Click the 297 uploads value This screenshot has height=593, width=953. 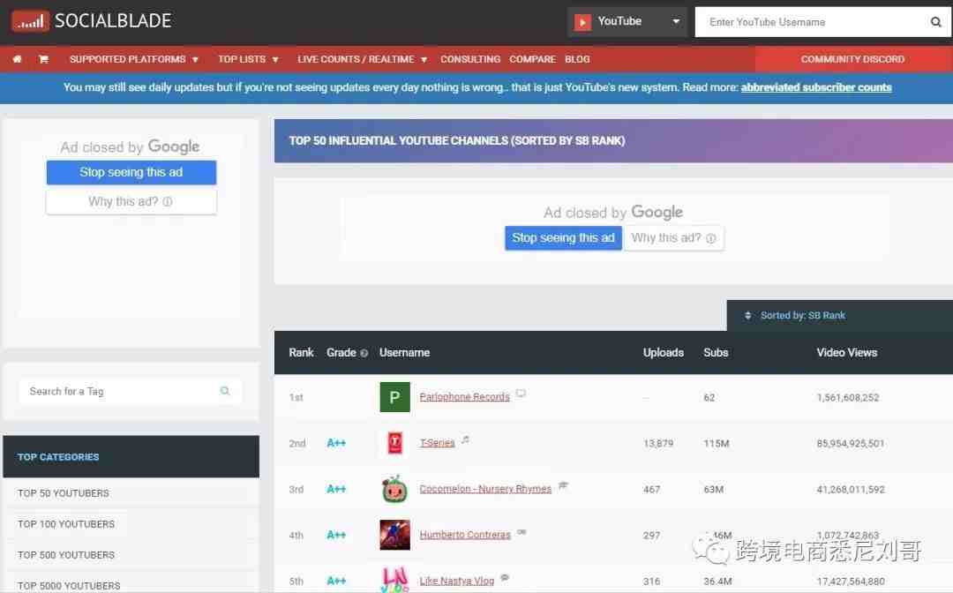point(651,536)
